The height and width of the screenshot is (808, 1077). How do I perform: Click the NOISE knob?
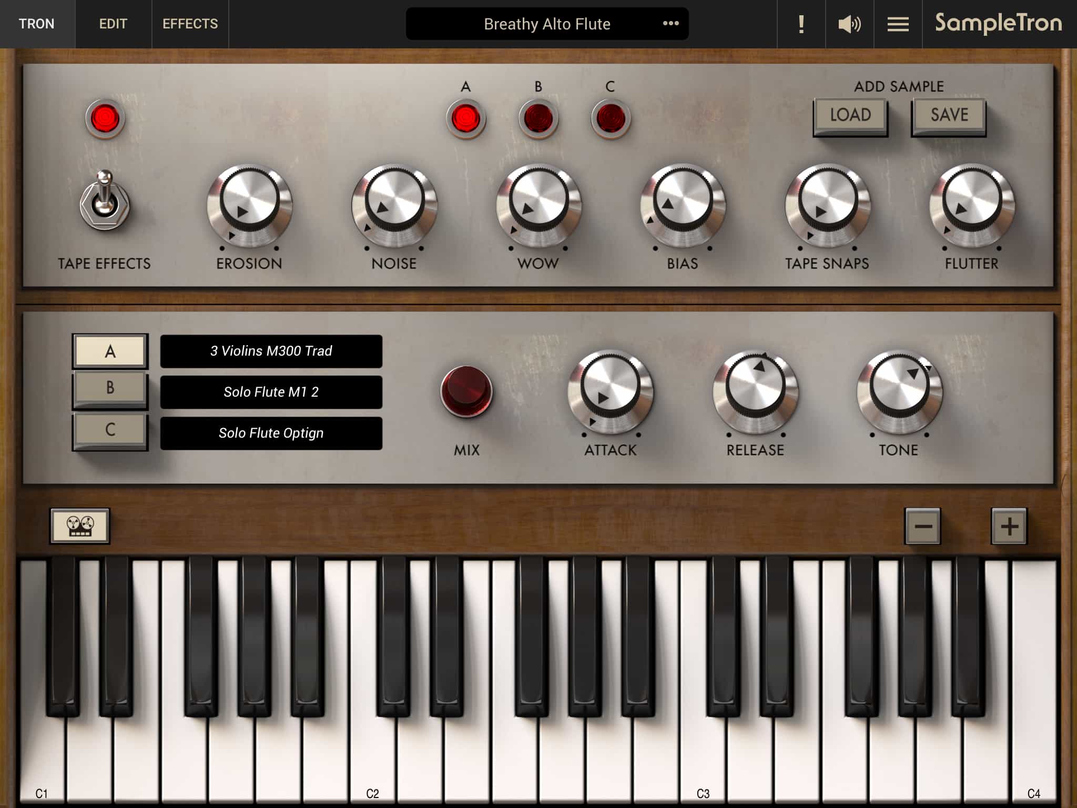(394, 205)
